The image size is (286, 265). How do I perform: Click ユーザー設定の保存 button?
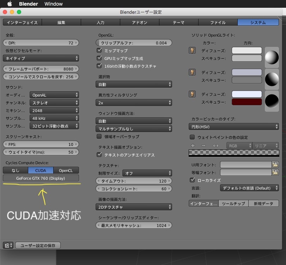(x=38, y=245)
